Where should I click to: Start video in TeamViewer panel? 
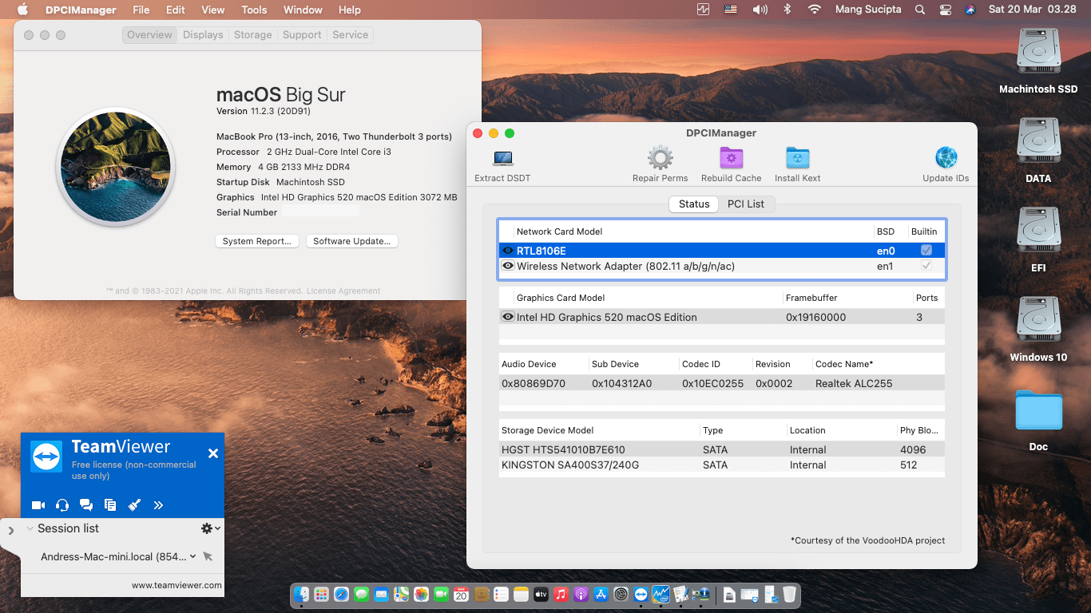pos(38,505)
